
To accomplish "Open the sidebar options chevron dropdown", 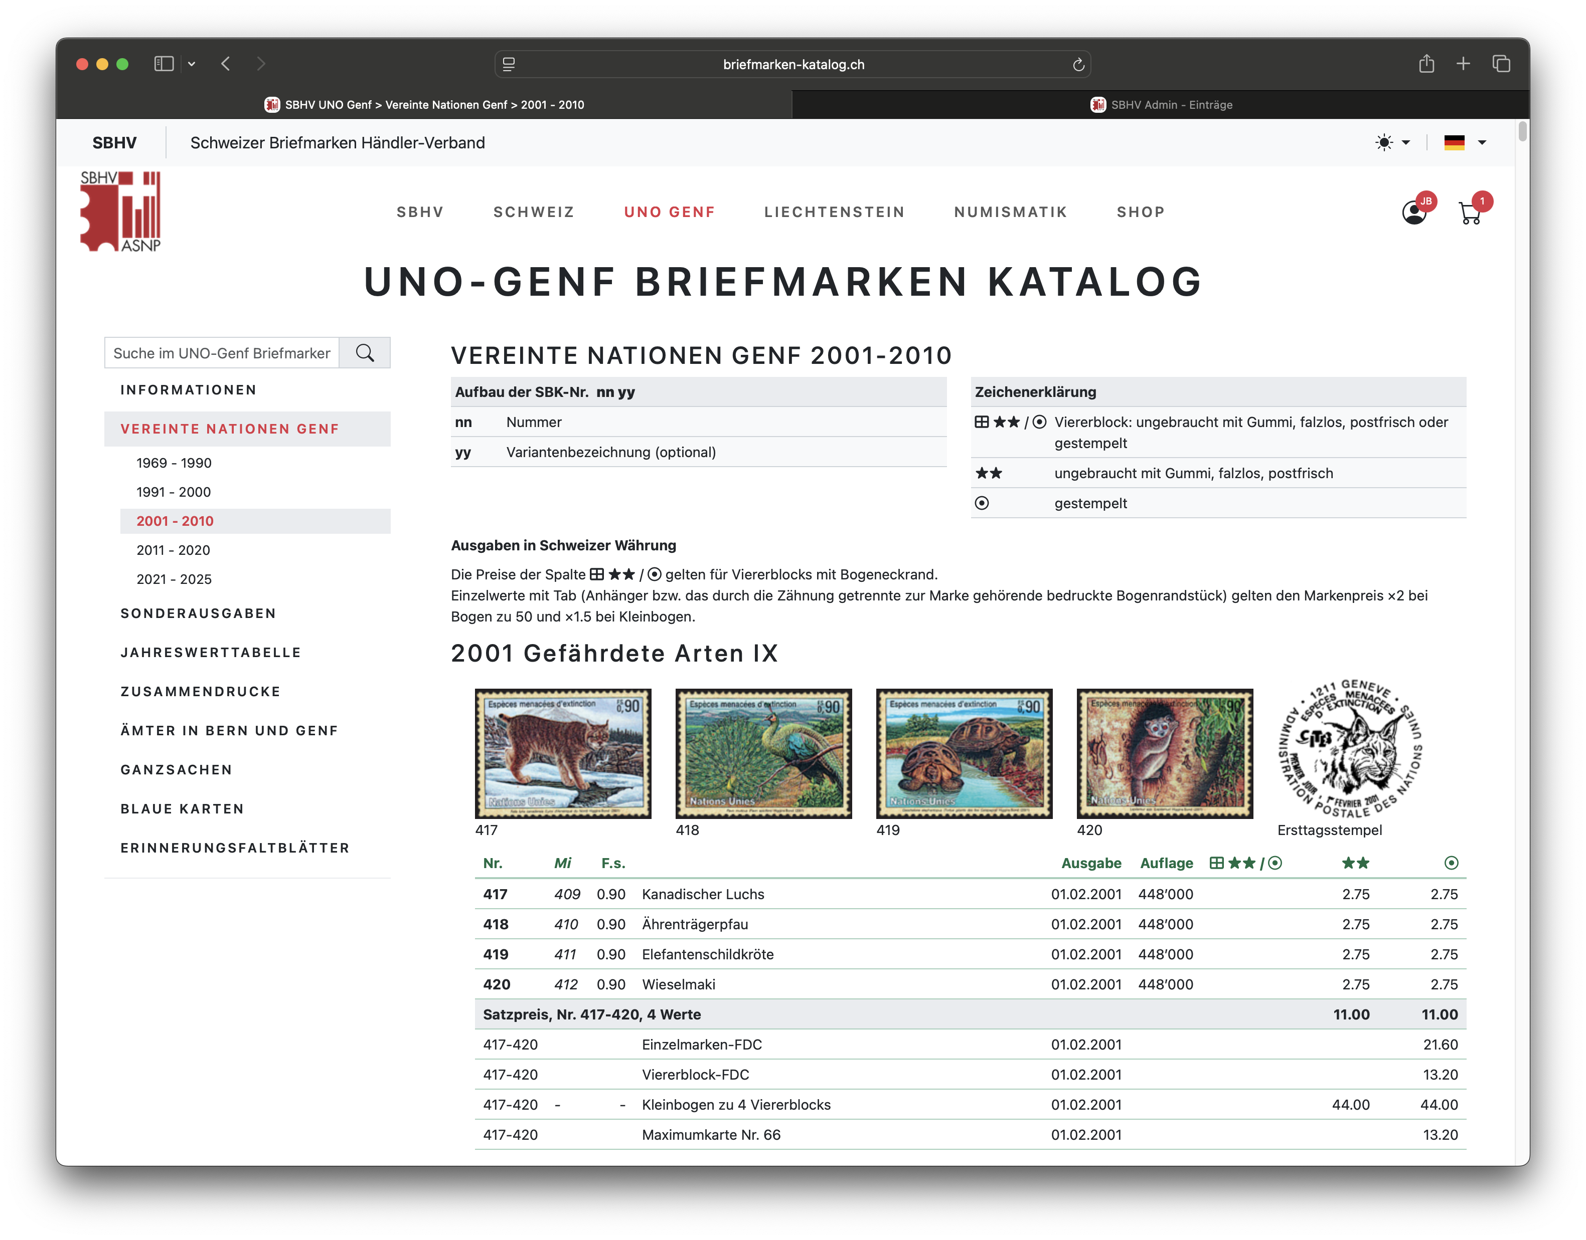I will (x=192, y=64).
